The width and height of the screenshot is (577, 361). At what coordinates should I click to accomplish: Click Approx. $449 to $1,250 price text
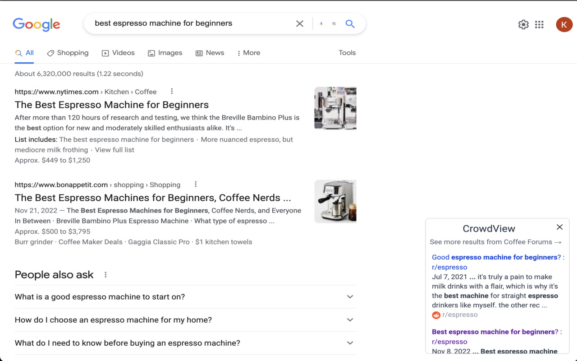tap(52, 160)
